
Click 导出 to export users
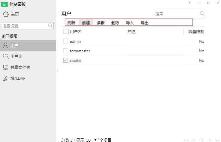click(x=144, y=23)
